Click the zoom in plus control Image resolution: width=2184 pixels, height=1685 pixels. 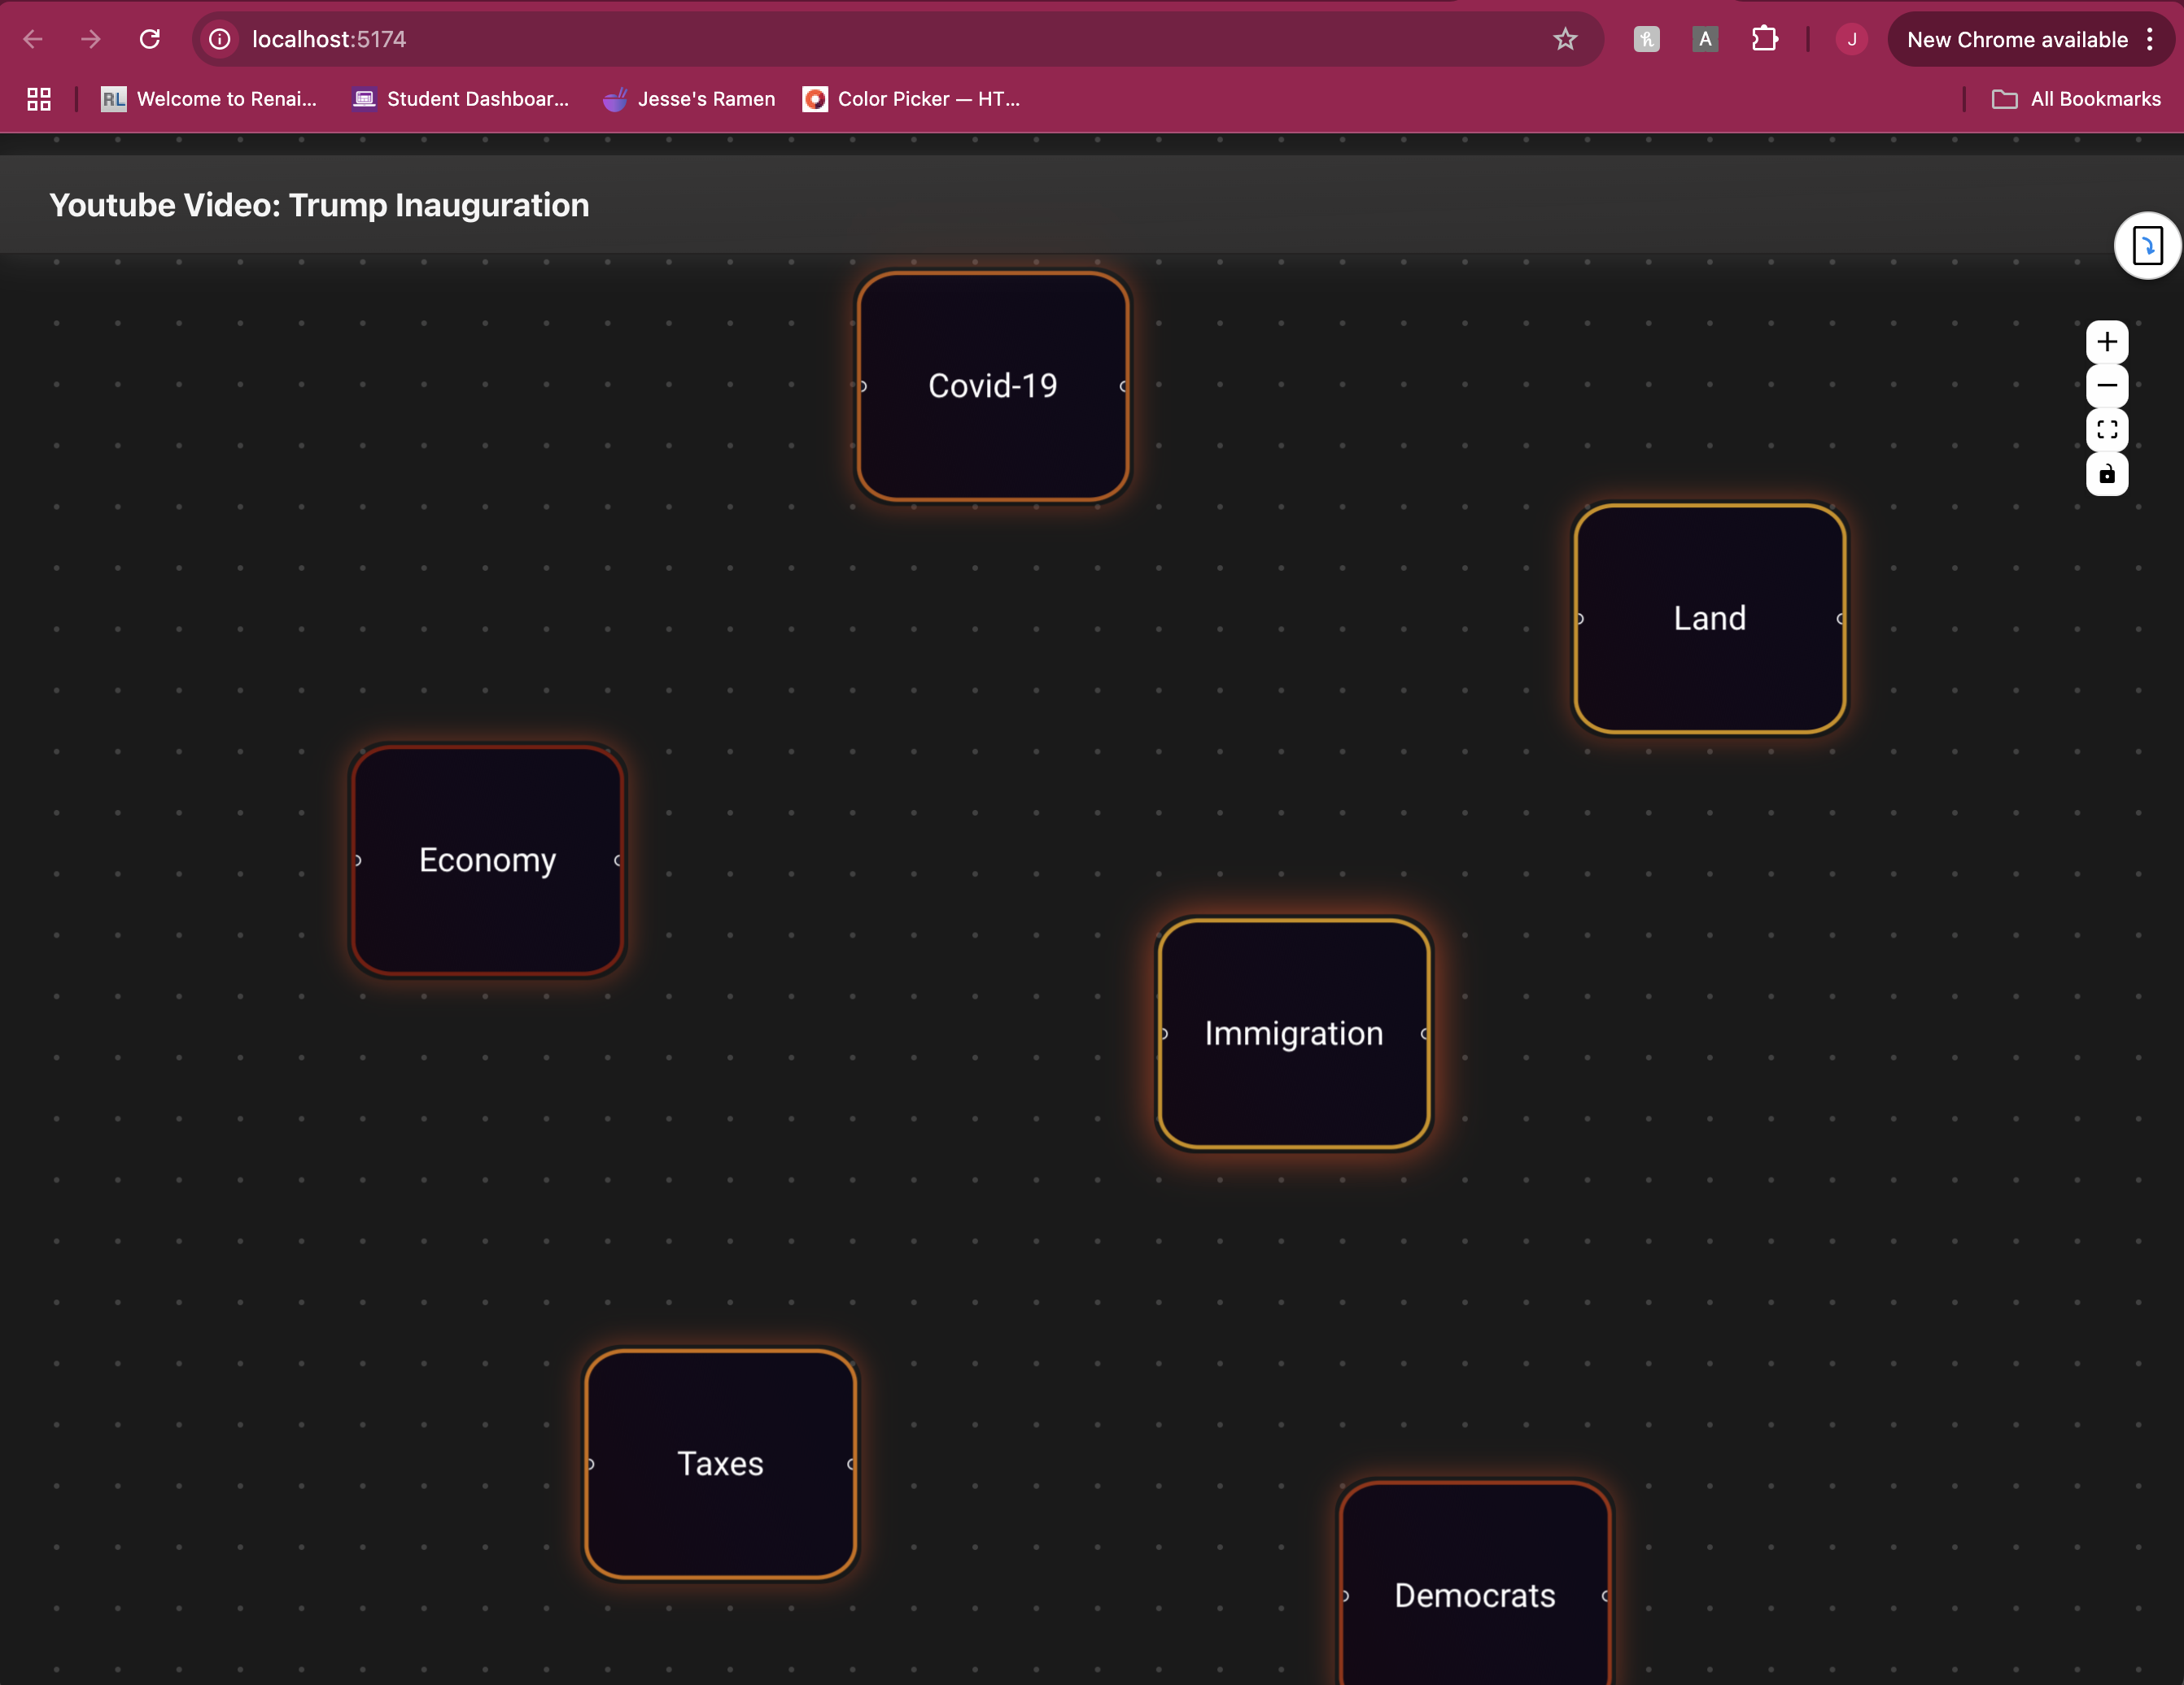[2106, 343]
